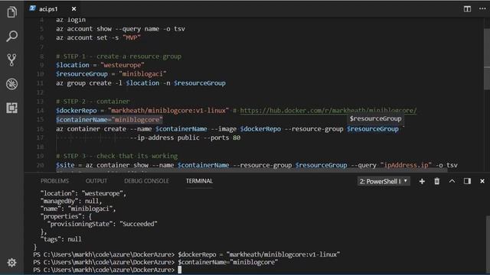
Task: Click the "MVP" string on line 6
Action: [x=132, y=37]
